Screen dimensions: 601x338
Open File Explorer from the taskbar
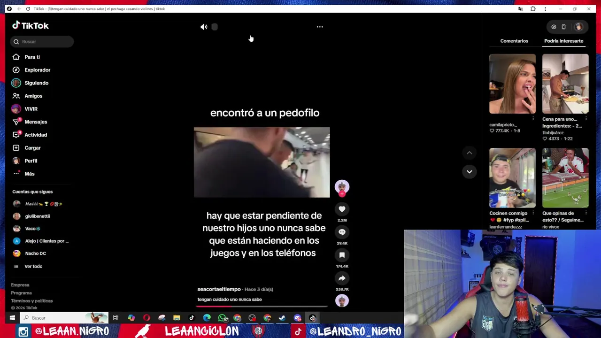click(x=177, y=318)
